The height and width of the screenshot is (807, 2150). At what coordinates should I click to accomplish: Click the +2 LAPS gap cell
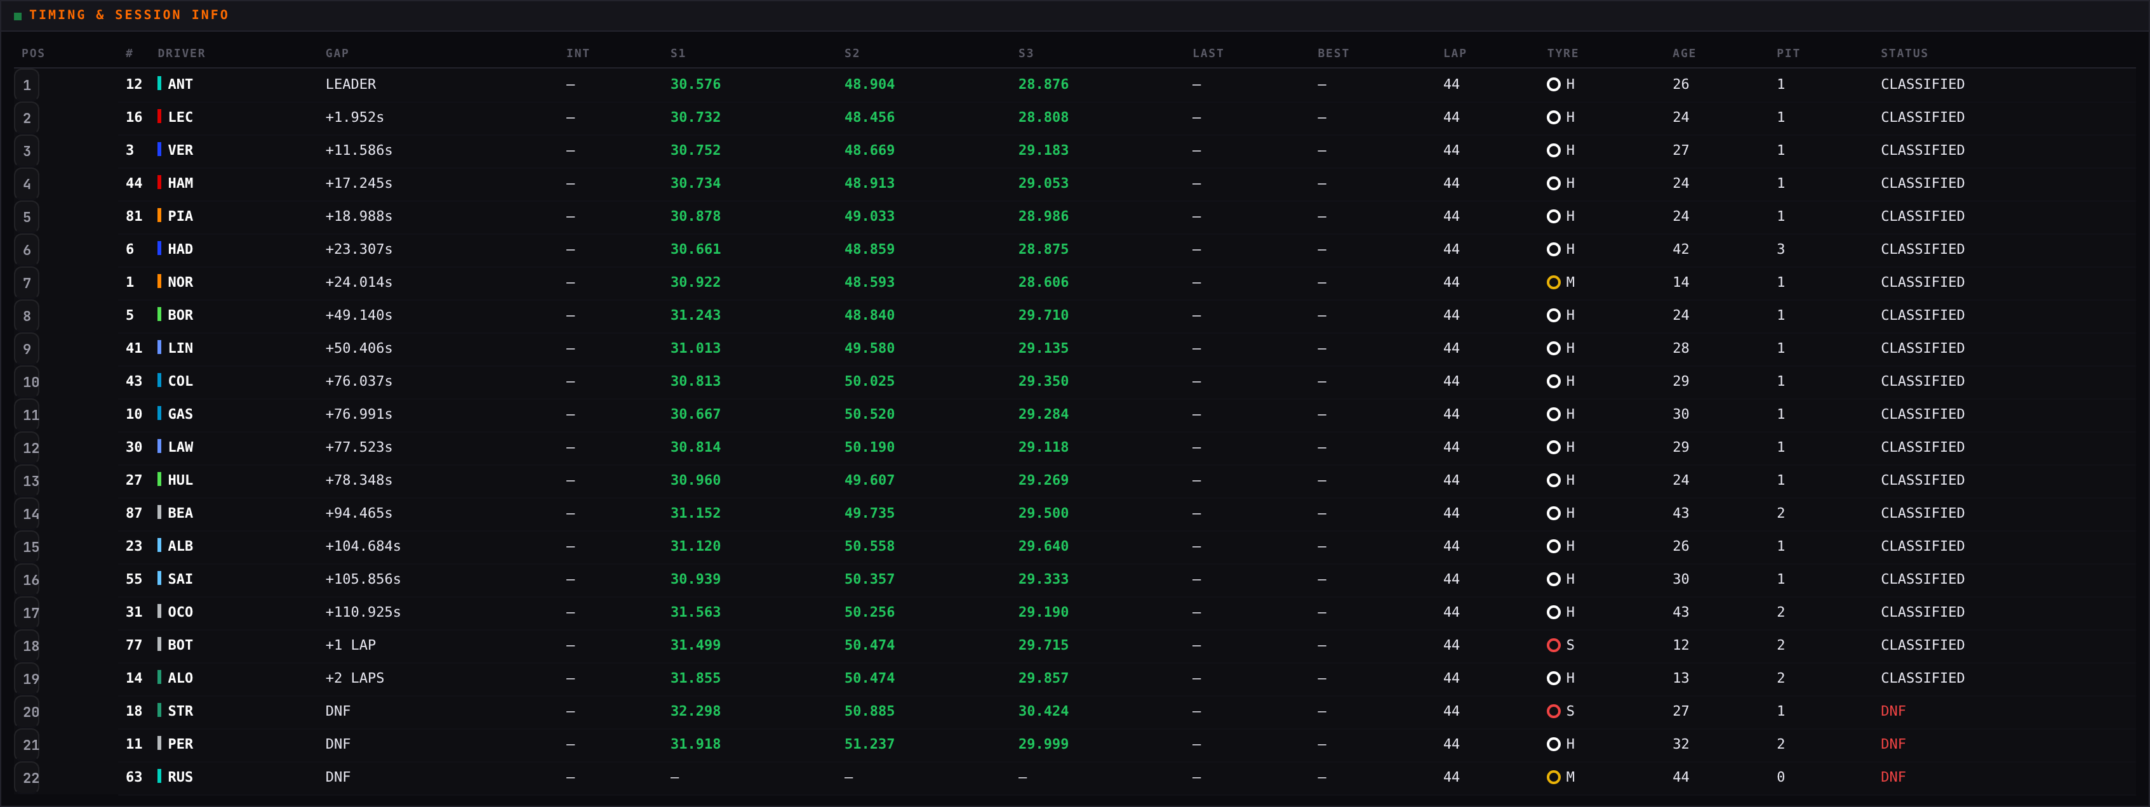(x=355, y=679)
